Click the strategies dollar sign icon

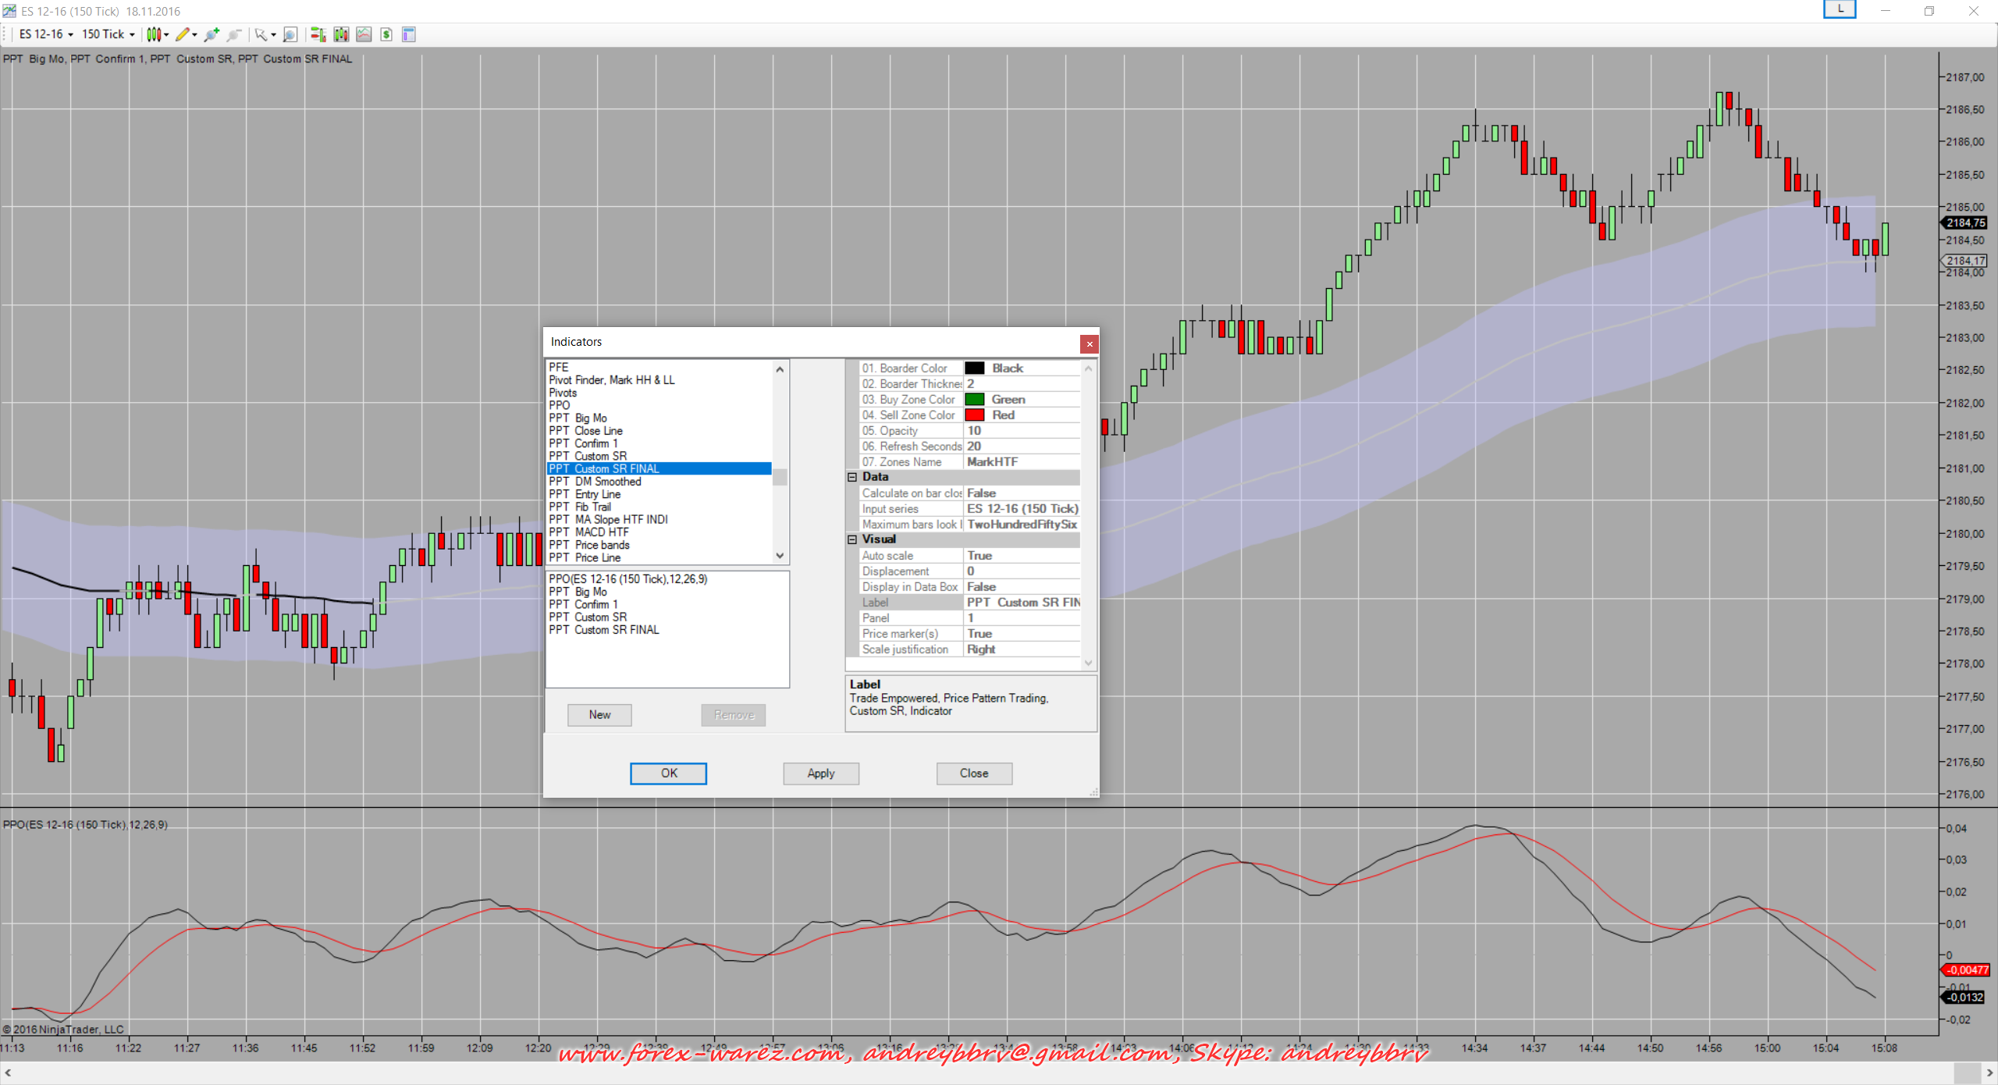tap(386, 34)
